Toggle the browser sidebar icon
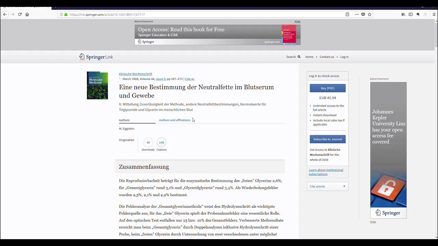Image resolution: width=438 pixels, height=246 pixels. (x=411, y=14)
